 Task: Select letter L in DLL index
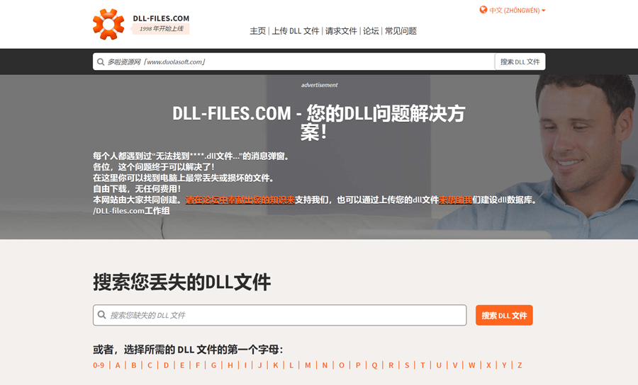[x=291, y=365]
